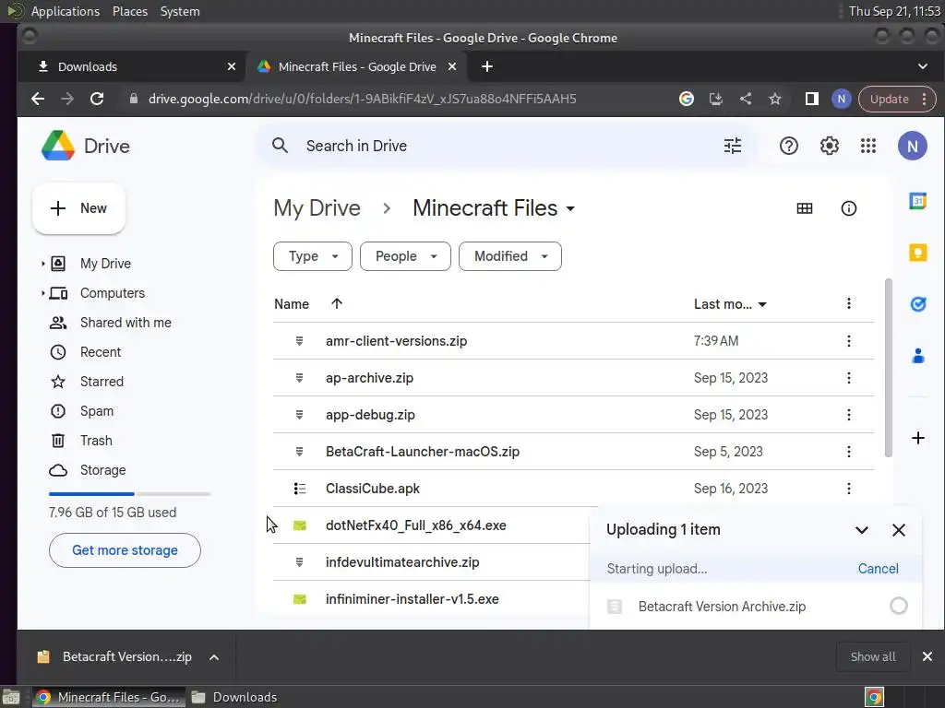The height and width of the screenshot is (708, 945).
Task: Open Google Calendar side panel icon
Action: click(x=918, y=201)
